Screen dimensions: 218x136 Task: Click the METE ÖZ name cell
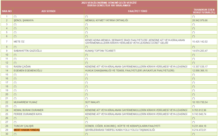point(19,42)
